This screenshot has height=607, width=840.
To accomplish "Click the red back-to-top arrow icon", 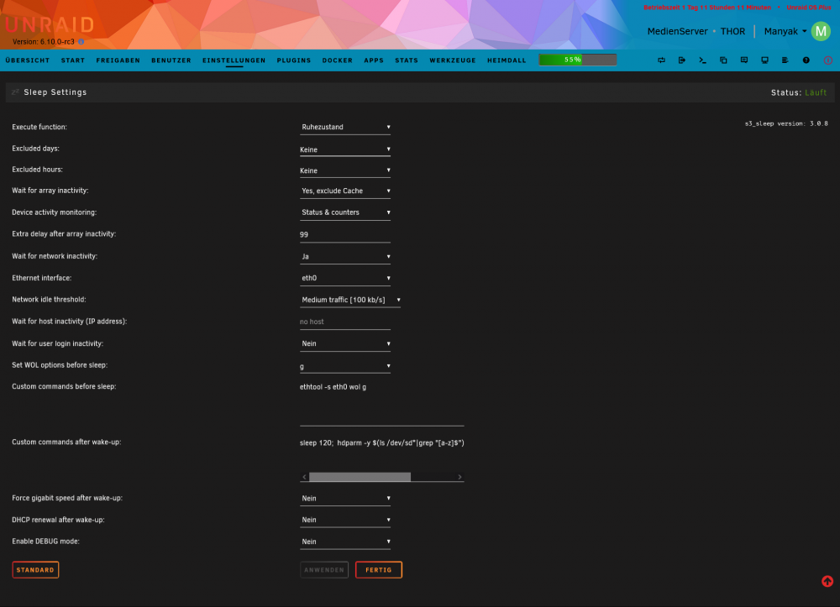I will (x=827, y=581).
